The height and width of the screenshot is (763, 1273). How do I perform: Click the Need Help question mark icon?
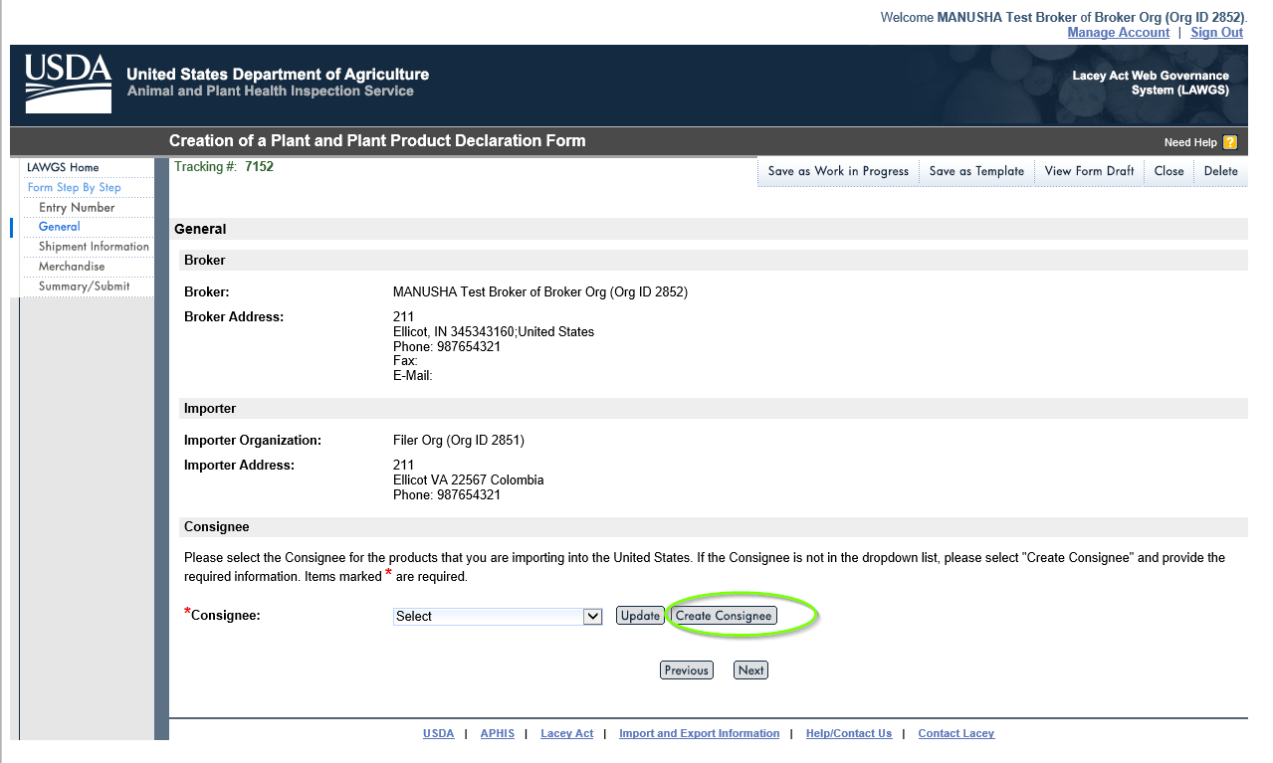click(1230, 142)
